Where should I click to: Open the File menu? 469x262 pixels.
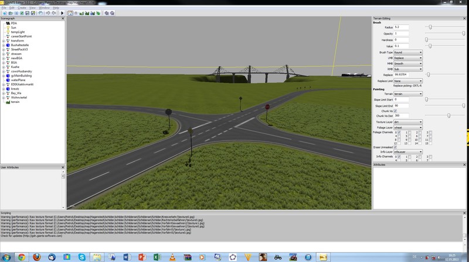click(4, 8)
